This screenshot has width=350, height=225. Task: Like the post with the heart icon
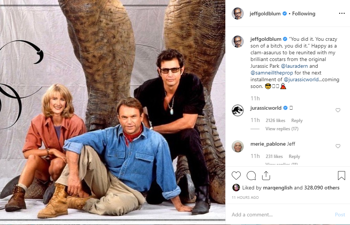pyautogui.click(x=236, y=176)
